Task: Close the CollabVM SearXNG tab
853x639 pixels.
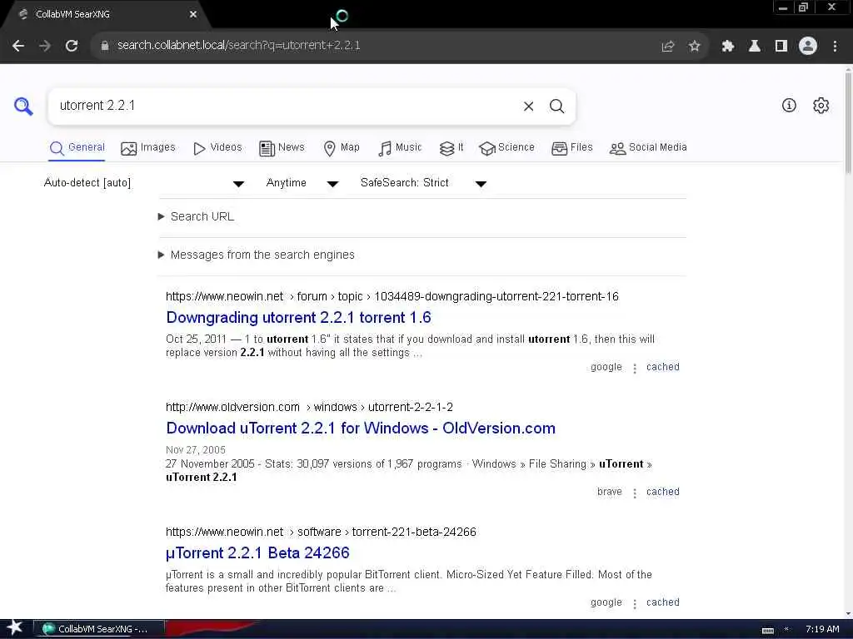Action: click(x=193, y=15)
